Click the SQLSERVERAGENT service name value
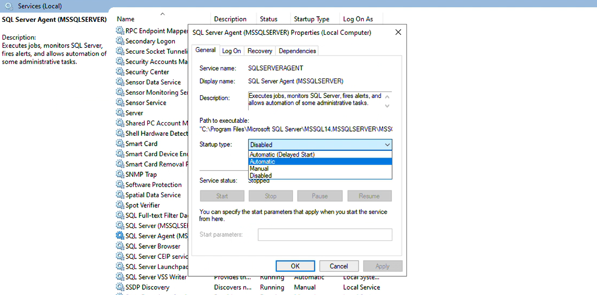 tap(275, 69)
